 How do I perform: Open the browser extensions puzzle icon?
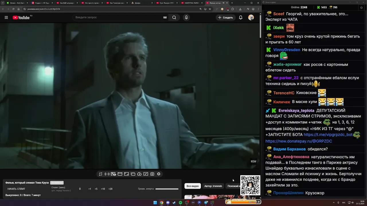[233, 9]
